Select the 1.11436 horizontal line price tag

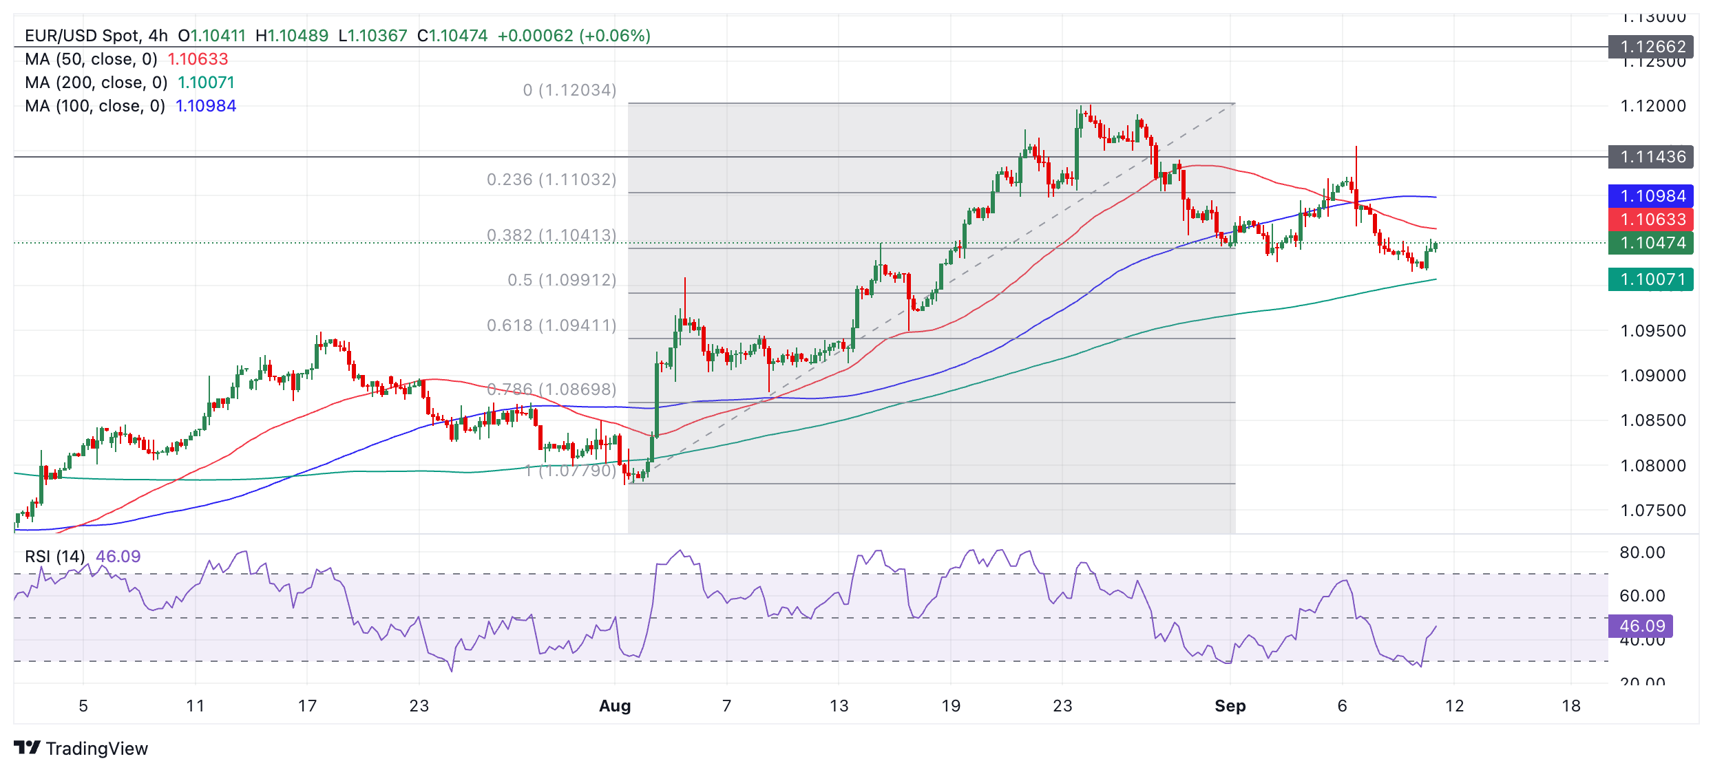pyautogui.click(x=1650, y=157)
